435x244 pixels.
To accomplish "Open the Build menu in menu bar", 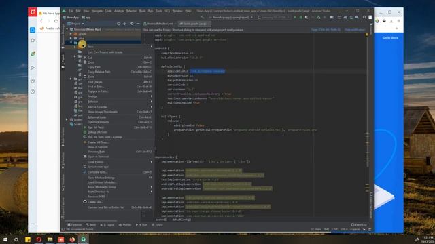I will (x=142, y=11).
